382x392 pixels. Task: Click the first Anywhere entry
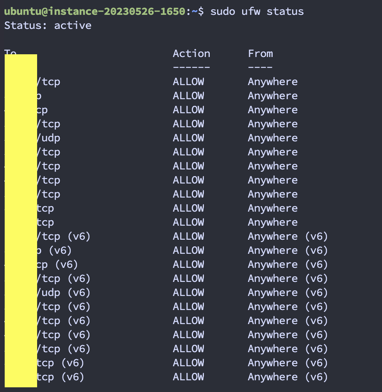click(x=273, y=82)
